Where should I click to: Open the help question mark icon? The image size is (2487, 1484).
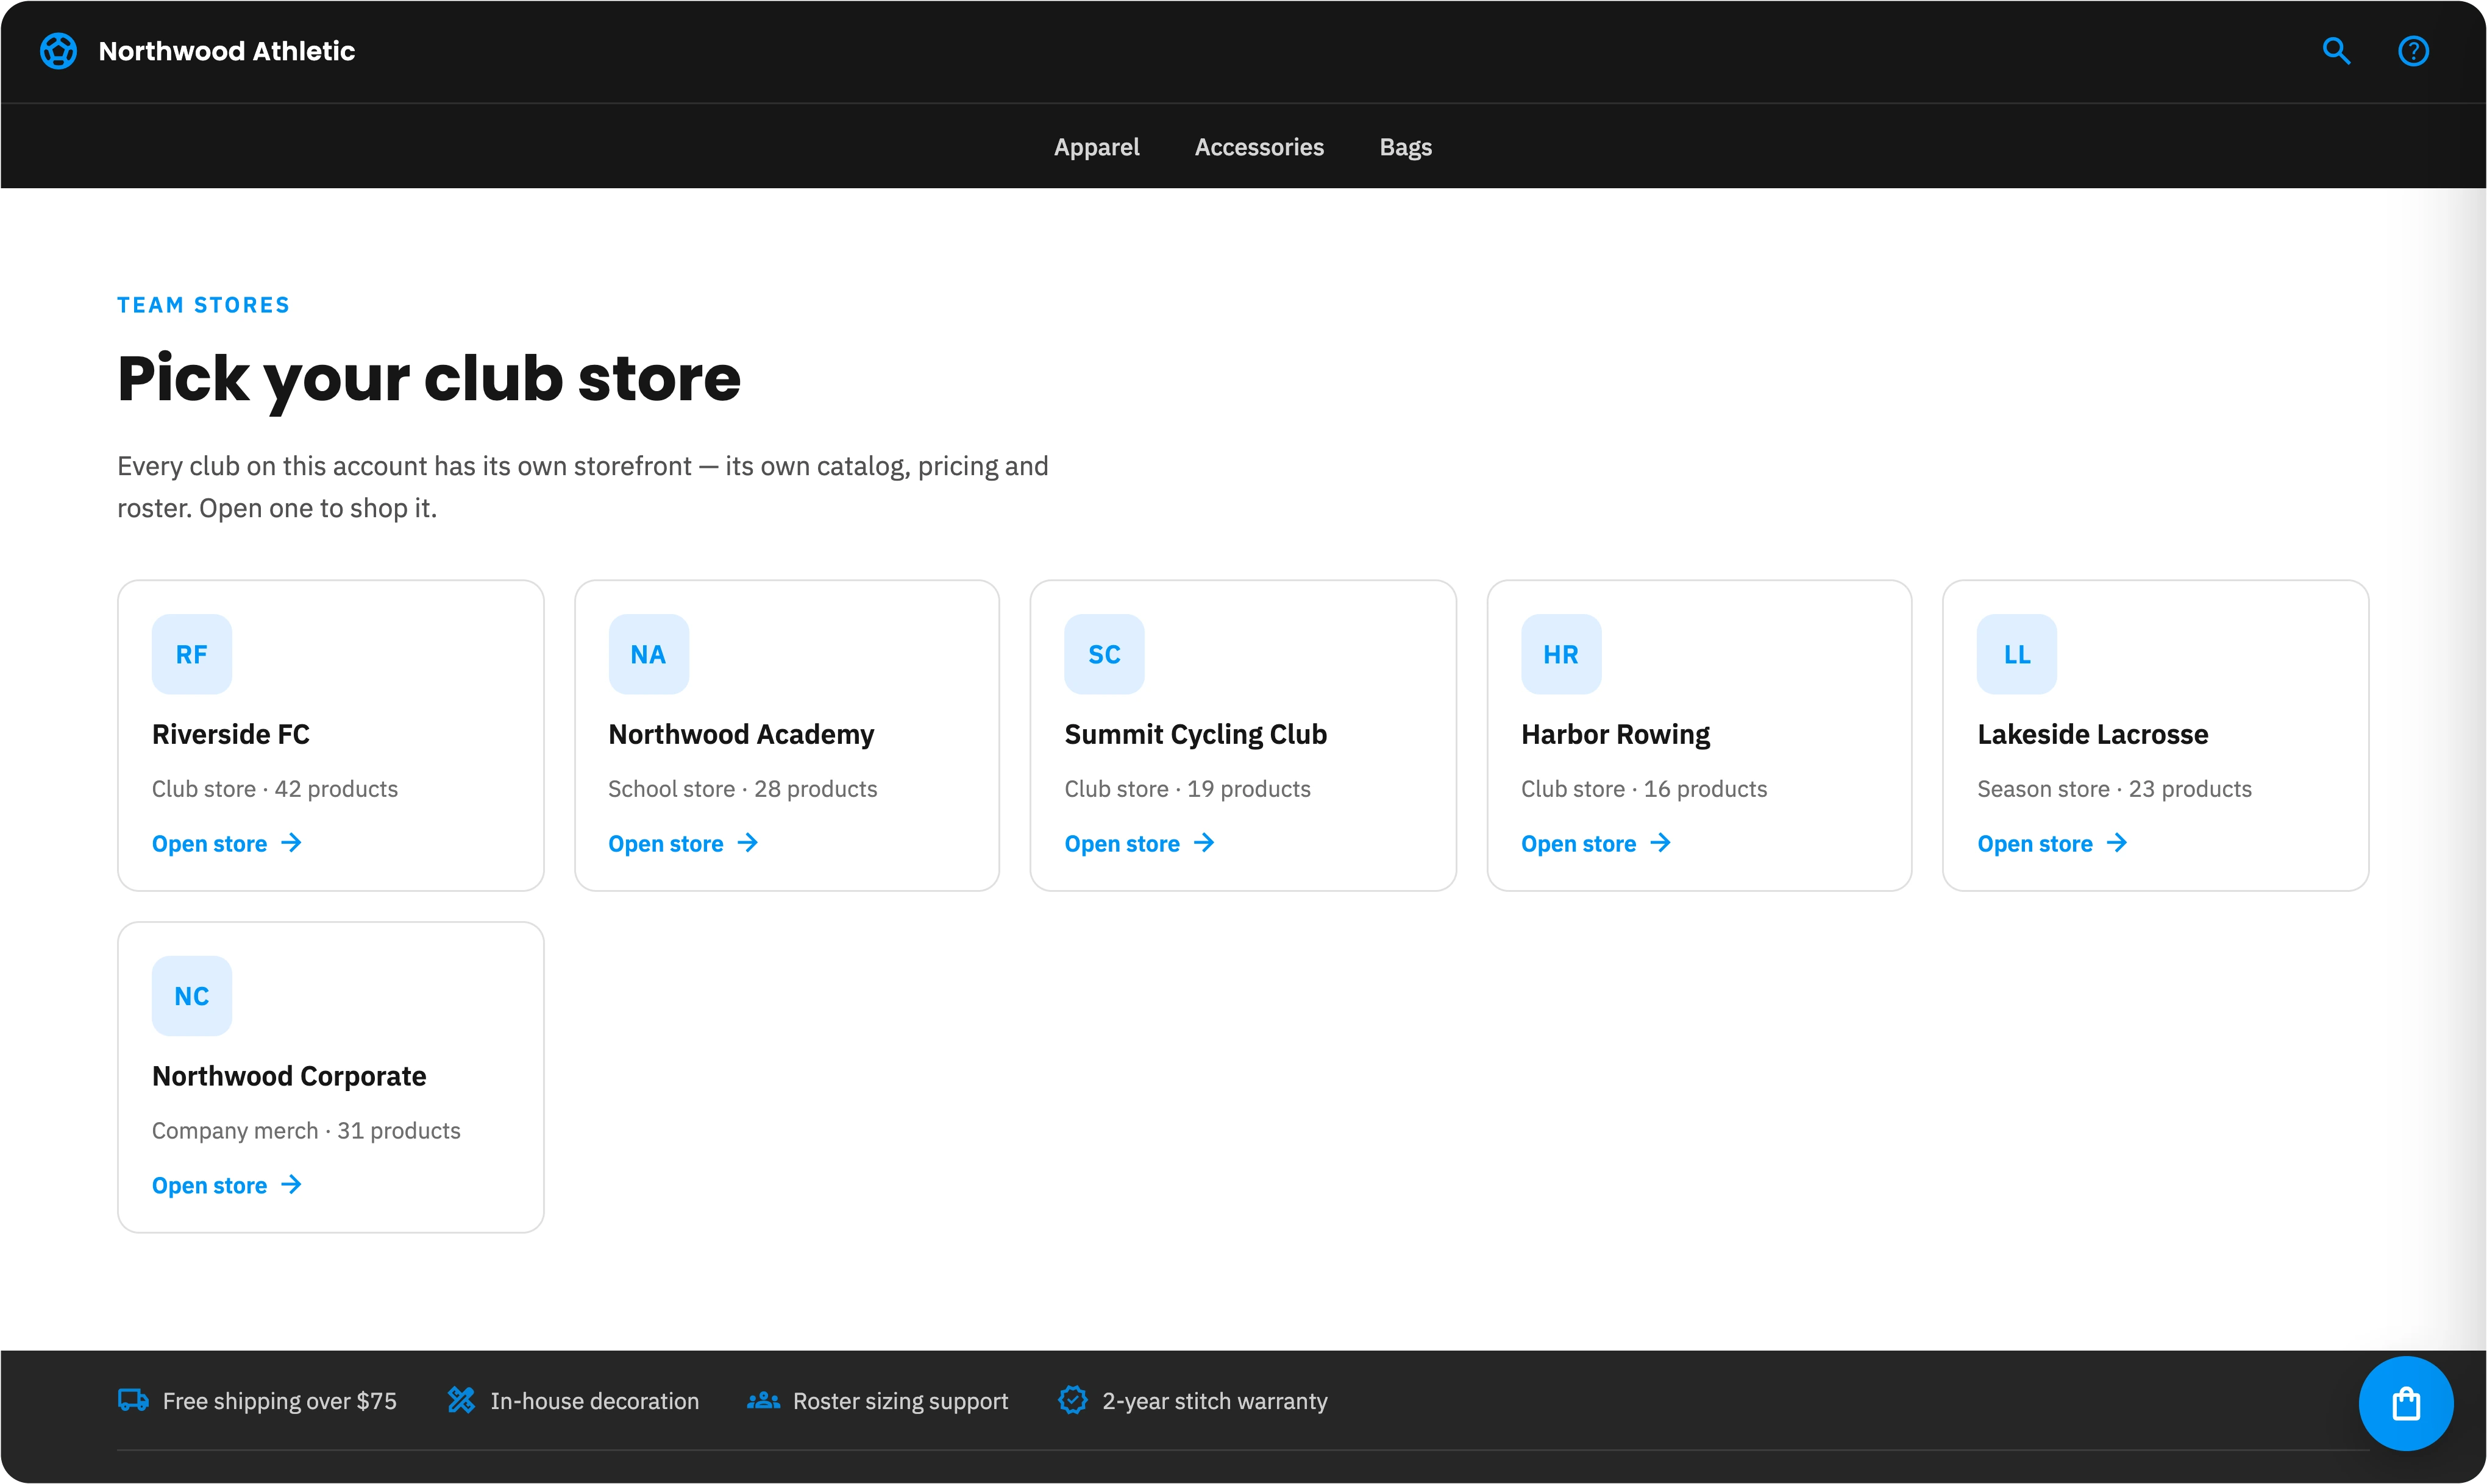(2414, 51)
